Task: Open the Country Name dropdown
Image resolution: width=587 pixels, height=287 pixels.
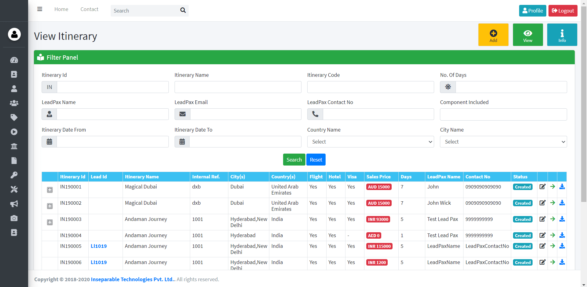Action: click(370, 141)
